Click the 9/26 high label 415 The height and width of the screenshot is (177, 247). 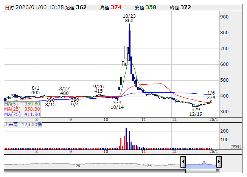(x=98, y=91)
